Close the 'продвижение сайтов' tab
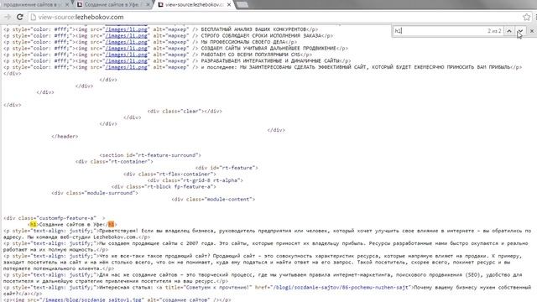 click(67, 5)
